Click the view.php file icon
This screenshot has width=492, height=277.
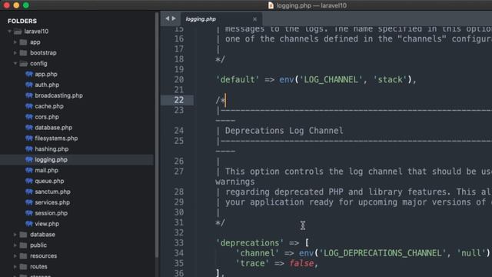click(x=29, y=224)
